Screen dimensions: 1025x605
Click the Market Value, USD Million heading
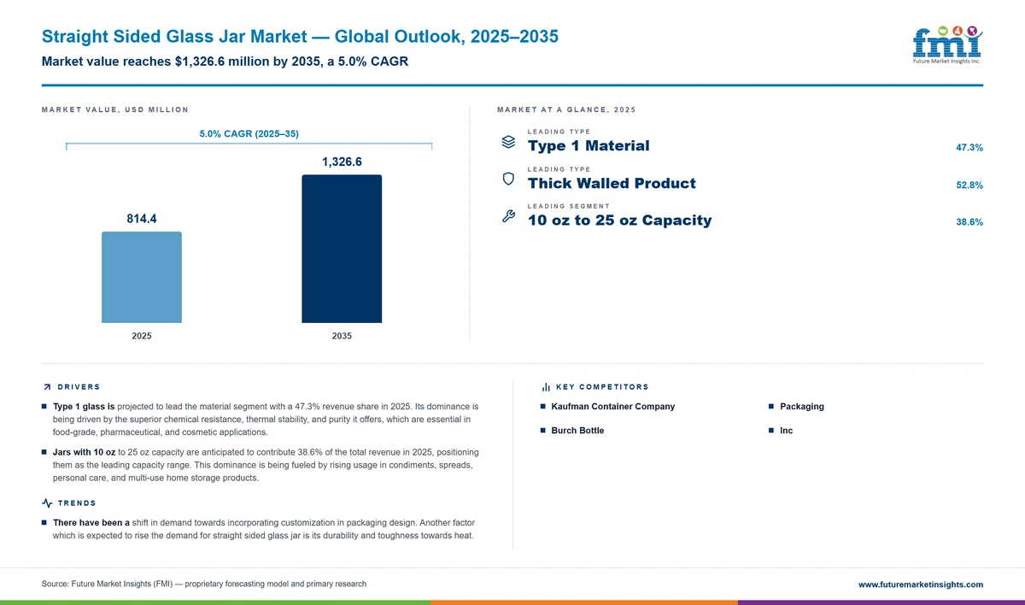(x=114, y=109)
